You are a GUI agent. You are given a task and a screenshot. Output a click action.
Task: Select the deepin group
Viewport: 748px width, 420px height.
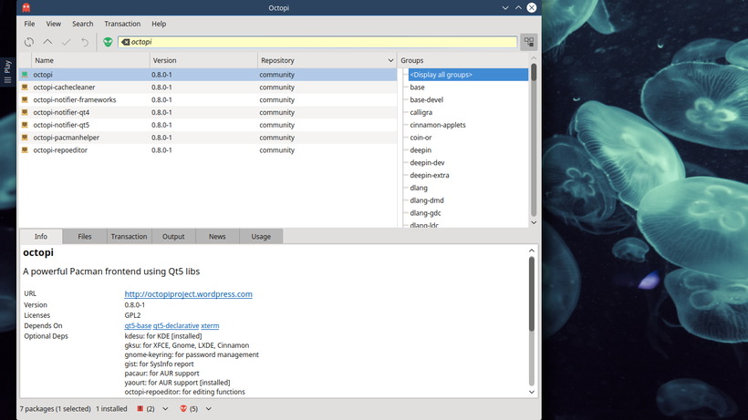[x=421, y=150]
